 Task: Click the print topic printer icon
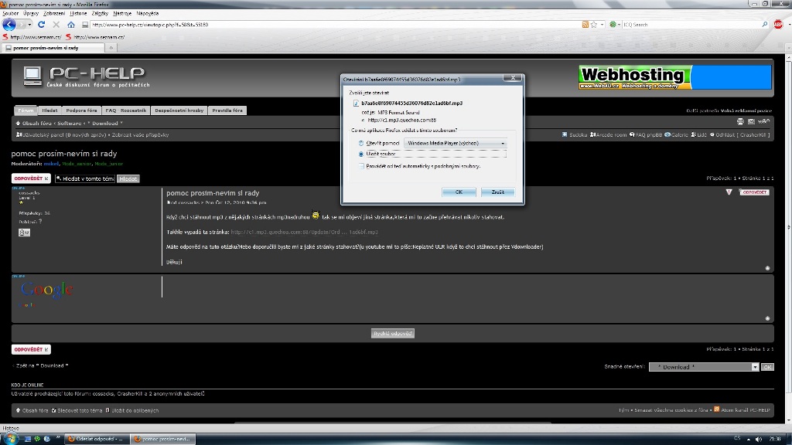click(x=740, y=121)
